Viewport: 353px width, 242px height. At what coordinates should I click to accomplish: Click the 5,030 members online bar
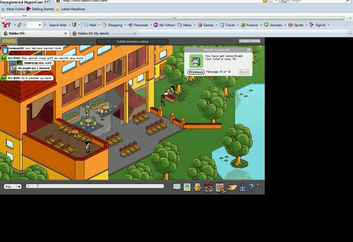pyautogui.click(x=132, y=41)
